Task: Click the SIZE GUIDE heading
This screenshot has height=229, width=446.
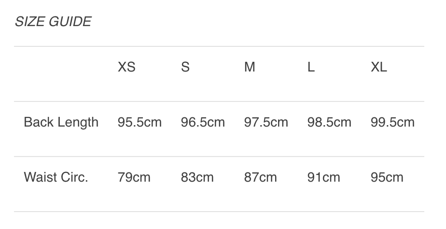Action: point(53,22)
